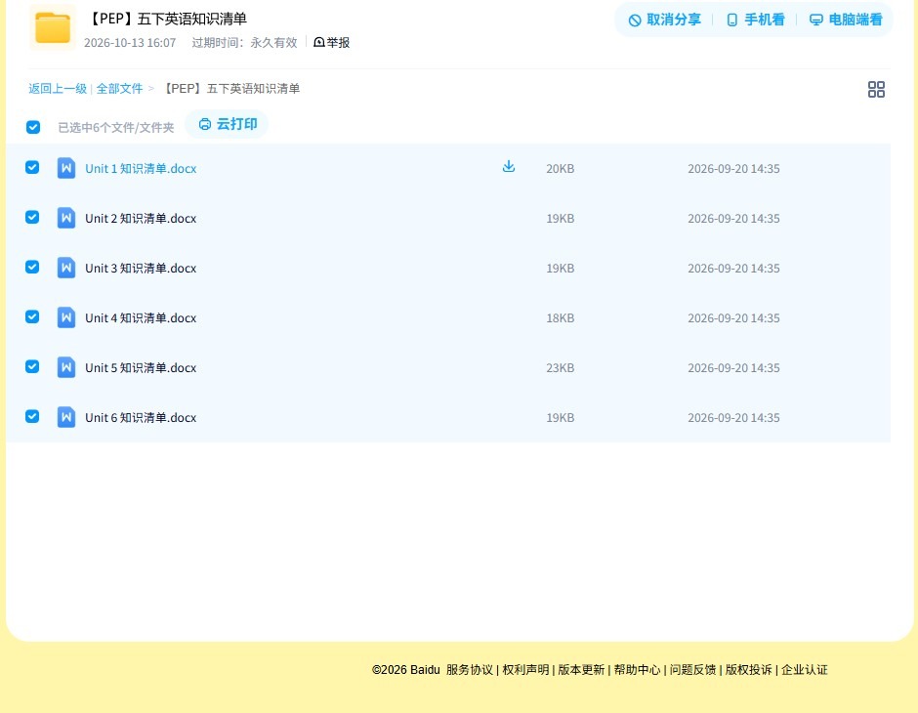Click the Word icon for Unit 2
Screen dimensions: 918x713
tap(66, 218)
